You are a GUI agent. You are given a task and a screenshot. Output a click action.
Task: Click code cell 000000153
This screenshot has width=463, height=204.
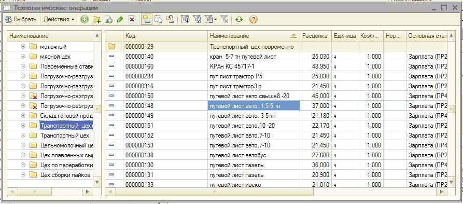pyautogui.click(x=165, y=145)
